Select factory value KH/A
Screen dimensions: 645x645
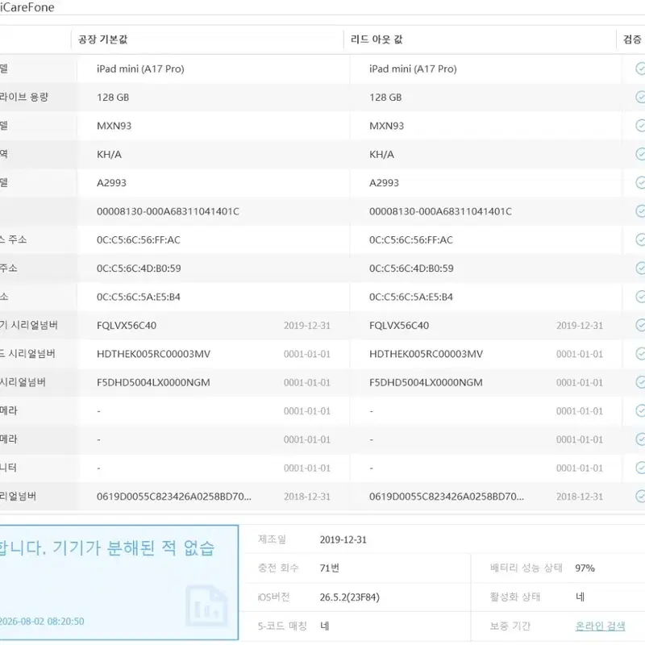pos(109,154)
